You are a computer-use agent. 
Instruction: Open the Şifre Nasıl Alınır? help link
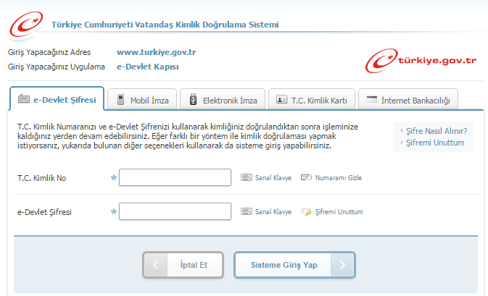pyautogui.click(x=437, y=131)
